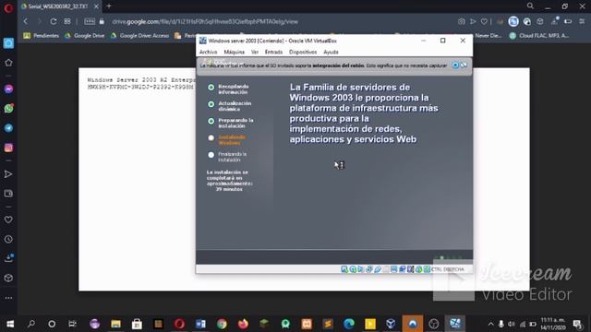Screen dimensions: 591x332
Task: Open WhatsApp in the Opera sidebar
Action: pos(8,109)
